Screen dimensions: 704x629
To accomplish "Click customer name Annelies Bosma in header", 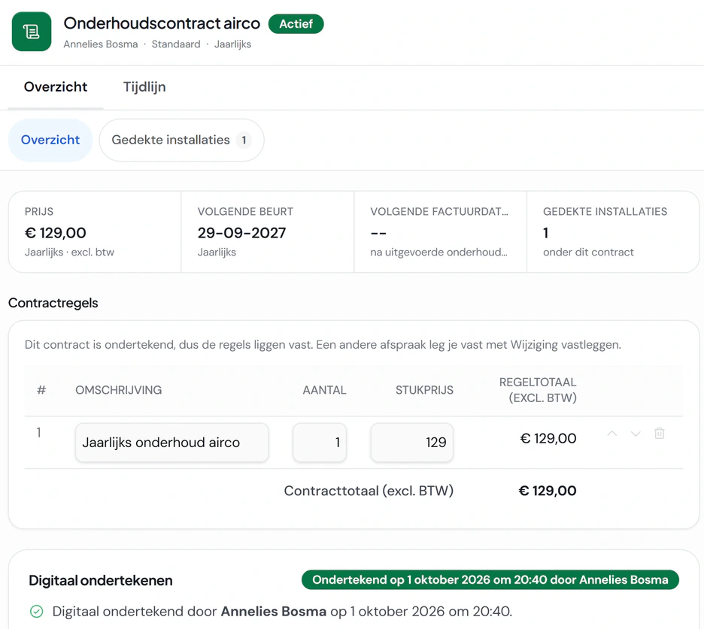I will 101,44.
